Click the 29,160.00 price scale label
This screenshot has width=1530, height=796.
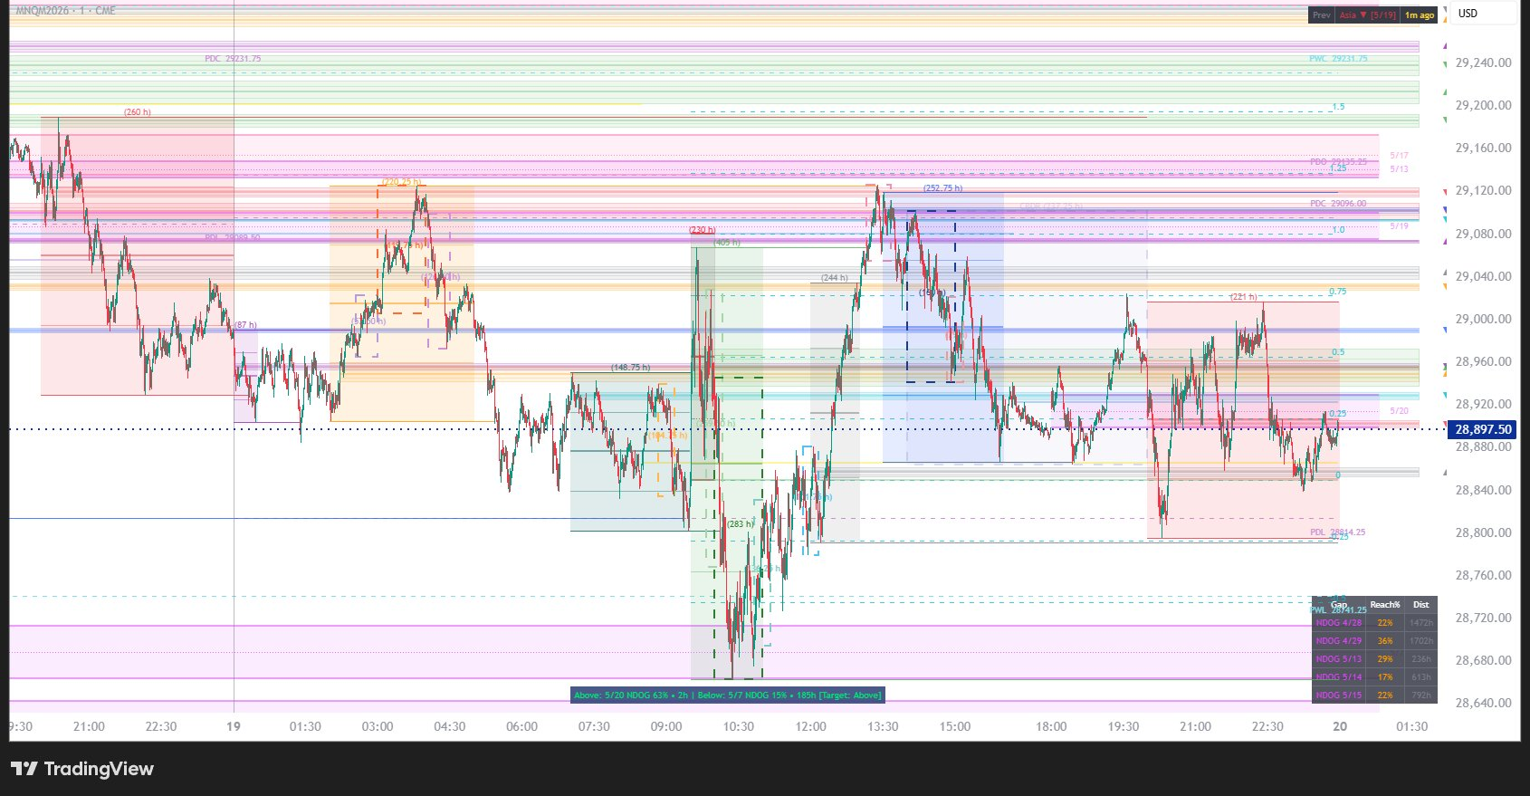(1483, 148)
